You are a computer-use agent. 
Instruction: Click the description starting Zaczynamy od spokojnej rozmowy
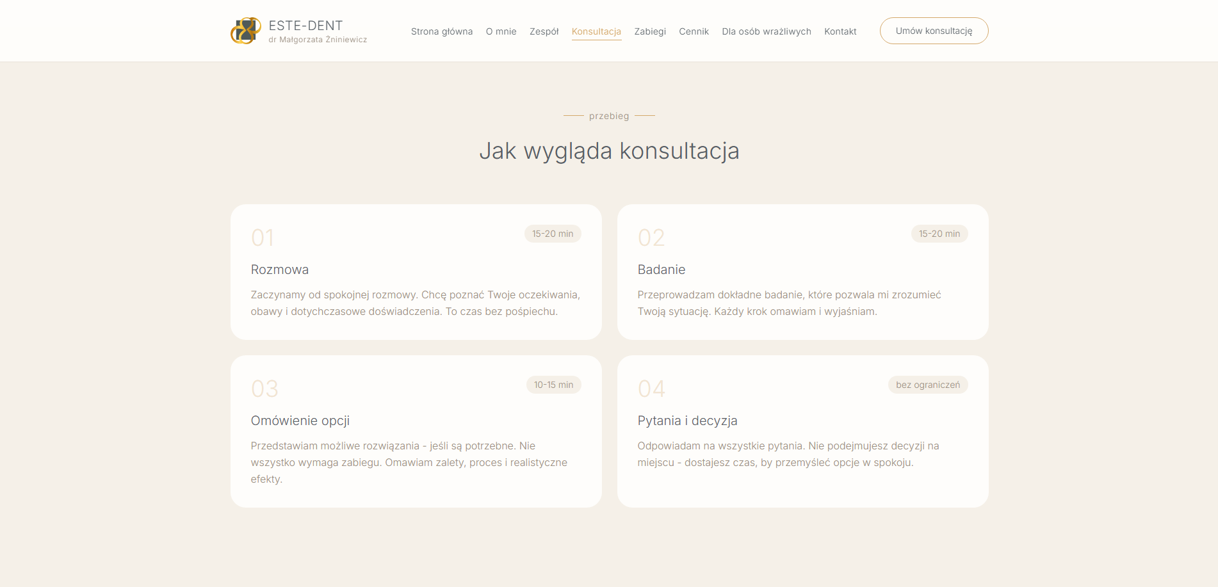pyautogui.click(x=416, y=303)
